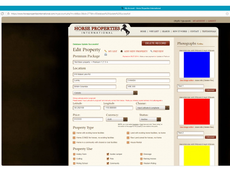Check House Rental option
Screen dimensions: 230x172
pyautogui.click(x=128, y=143)
